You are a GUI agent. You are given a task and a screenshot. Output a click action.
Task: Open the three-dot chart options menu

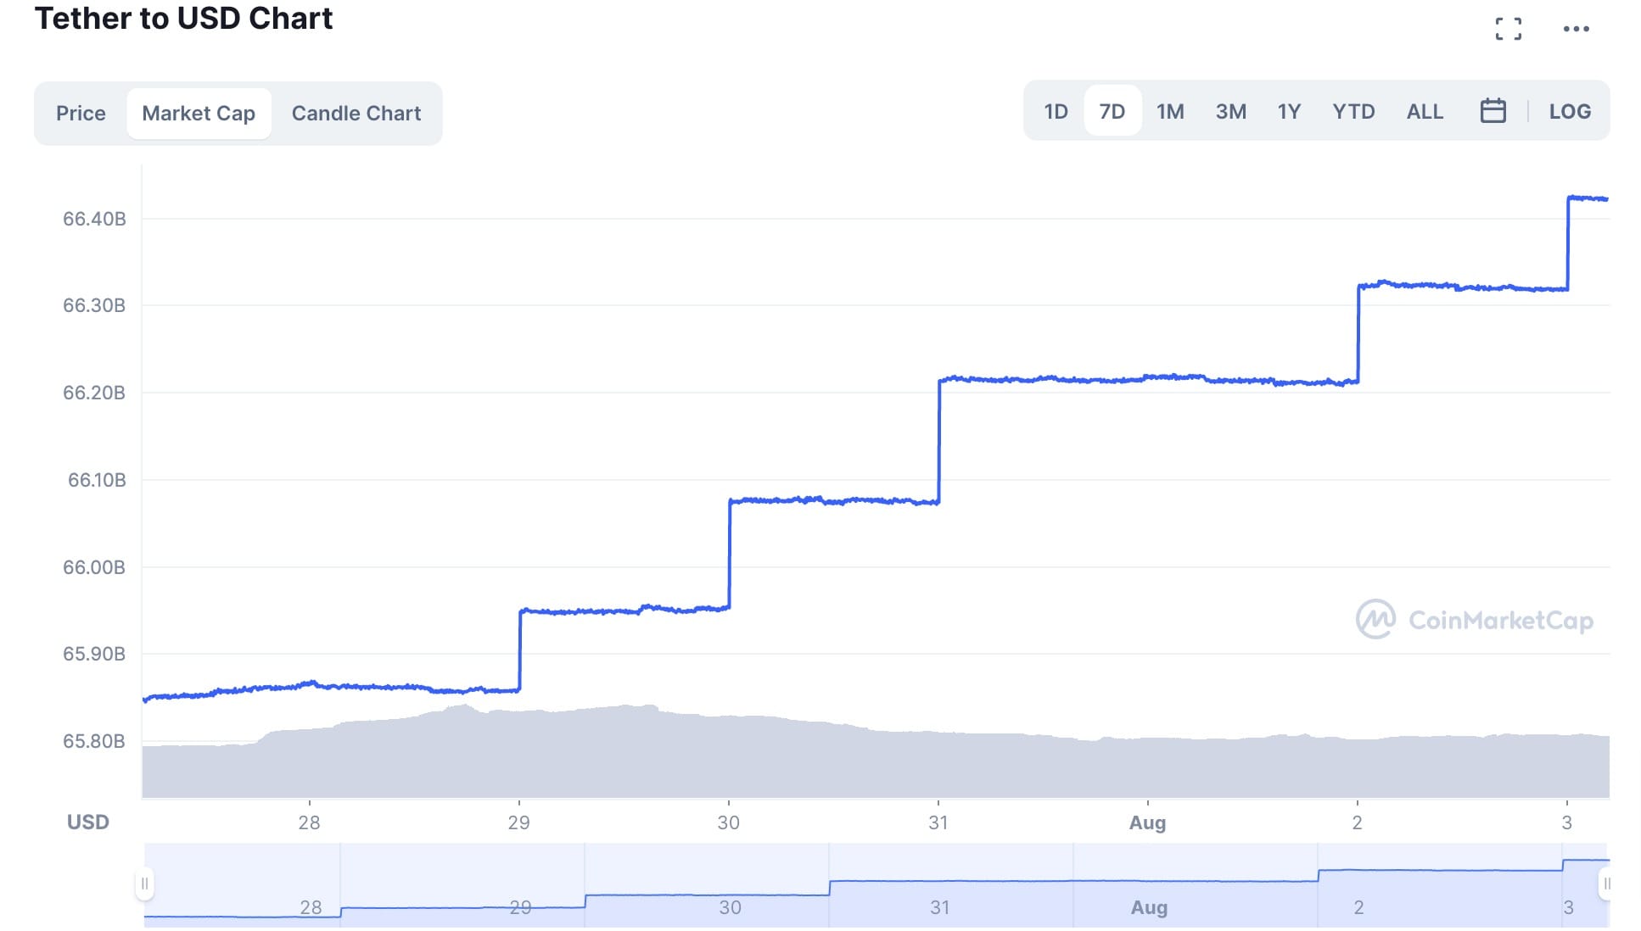click(x=1577, y=28)
